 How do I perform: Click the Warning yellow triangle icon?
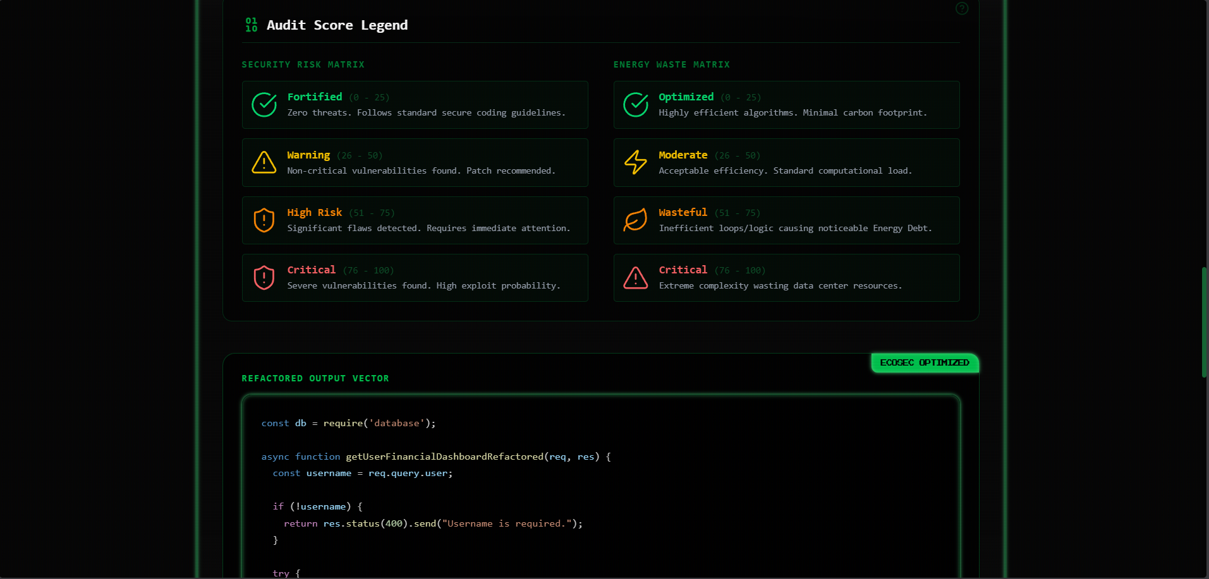(264, 162)
